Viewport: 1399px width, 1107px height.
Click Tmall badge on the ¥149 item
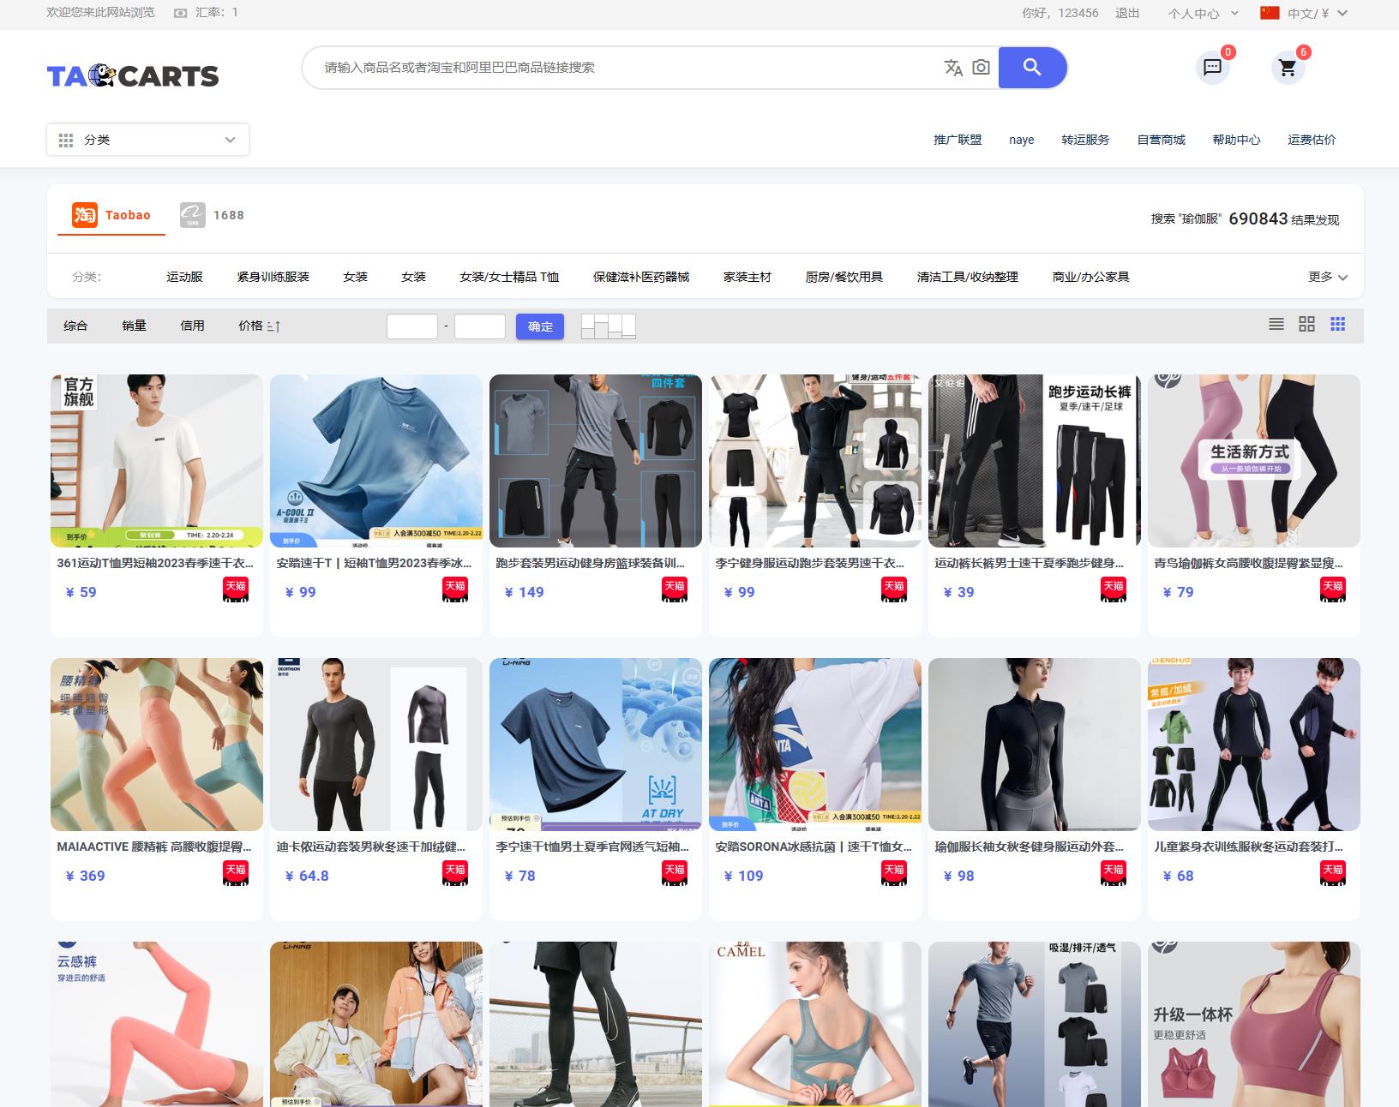click(675, 590)
